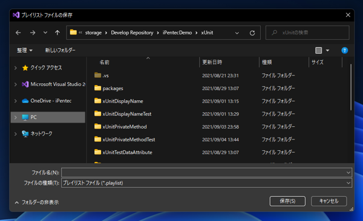Viewport: 363px width, 221px height.
Task: Expand OneDrive - iPentec node
Action: click(x=16, y=101)
